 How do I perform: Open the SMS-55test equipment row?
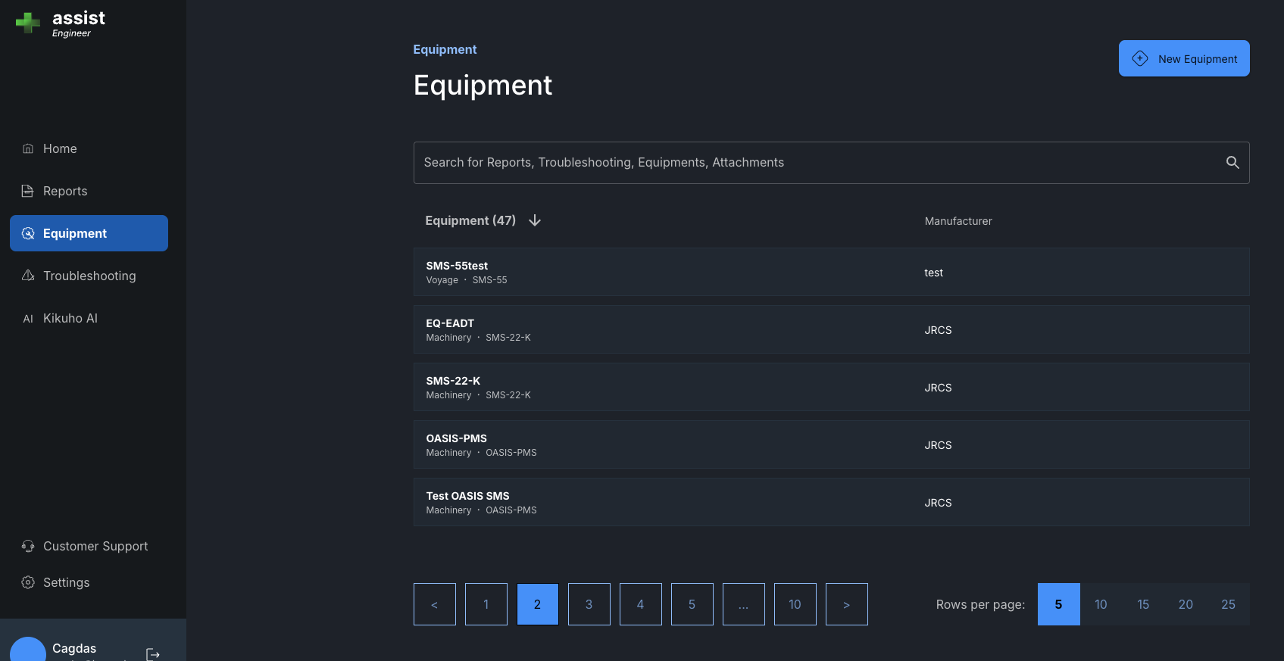tap(832, 272)
